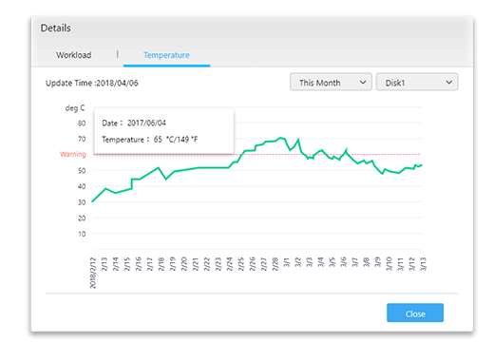Click the Close button
Viewport: 494px width, 343px height.
coord(415,313)
